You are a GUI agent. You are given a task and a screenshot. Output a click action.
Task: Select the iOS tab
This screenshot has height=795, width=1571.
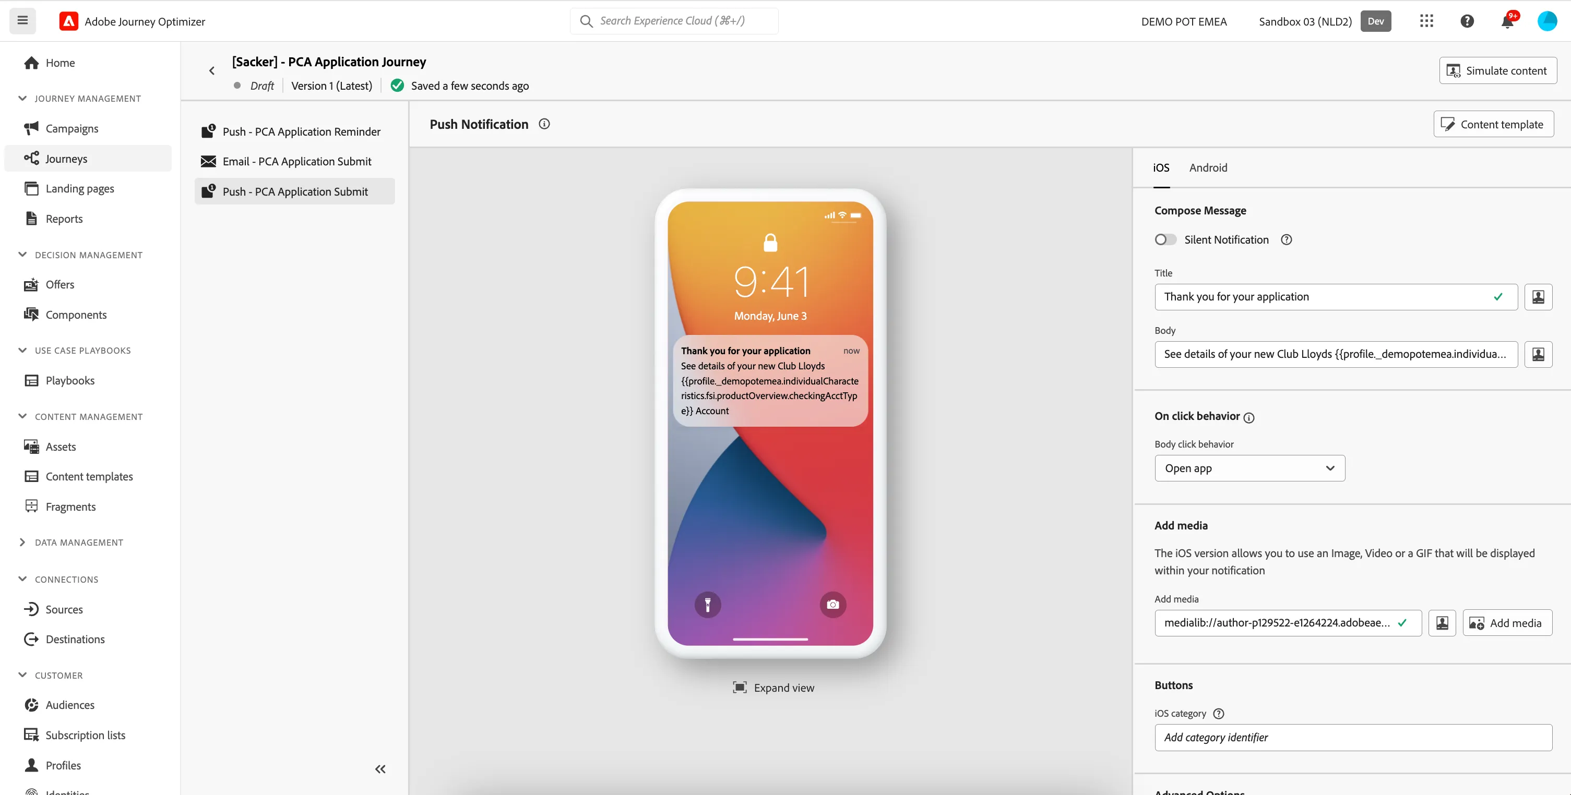(x=1161, y=167)
